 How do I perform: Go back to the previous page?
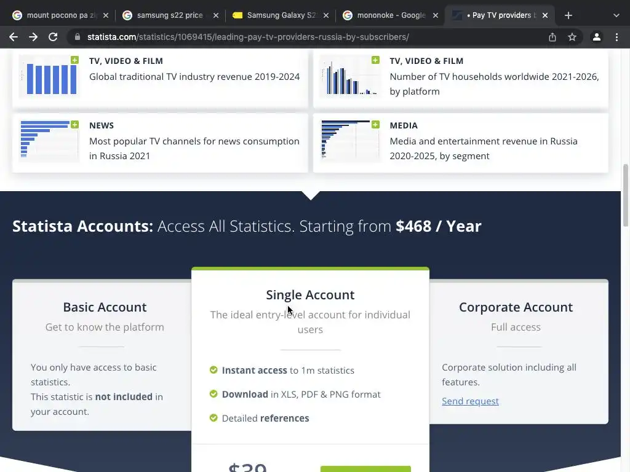click(x=14, y=37)
